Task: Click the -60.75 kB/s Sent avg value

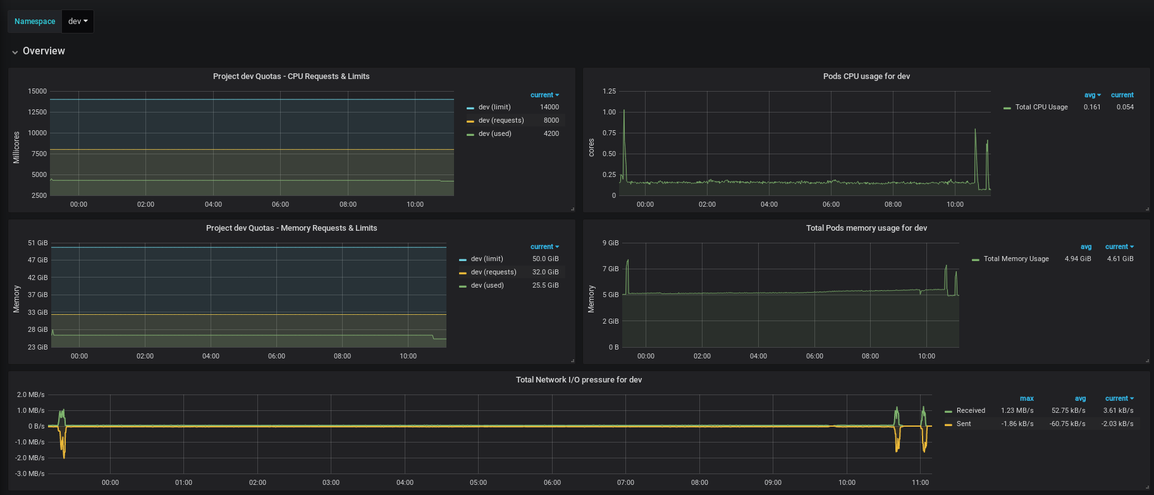Action: point(1067,424)
